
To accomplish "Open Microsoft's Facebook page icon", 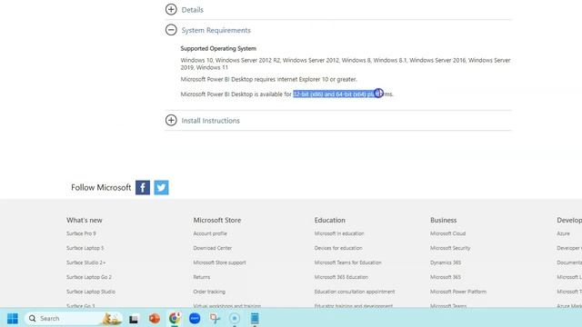I will (143, 187).
